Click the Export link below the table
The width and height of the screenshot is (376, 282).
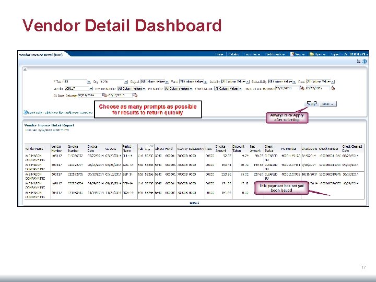coord(194,203)
